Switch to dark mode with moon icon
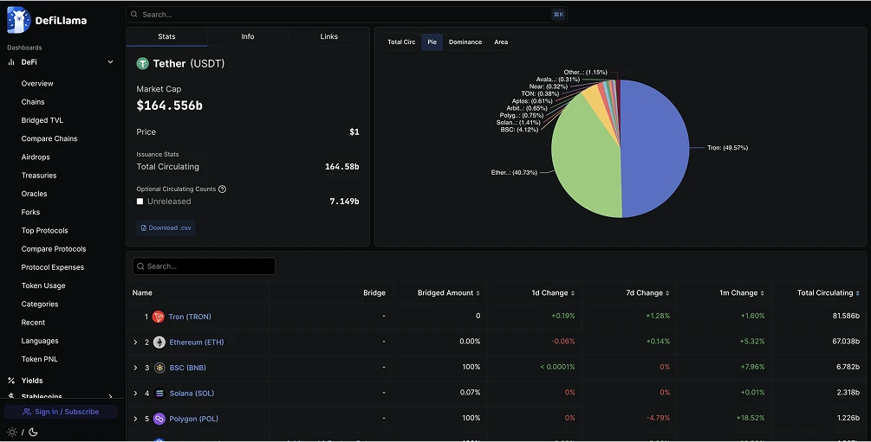 (33, 432)
